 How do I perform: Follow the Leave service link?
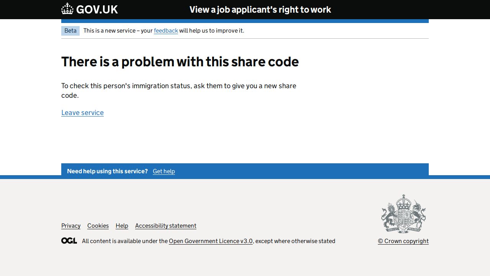pyautogui.click(x=82, y=113)
